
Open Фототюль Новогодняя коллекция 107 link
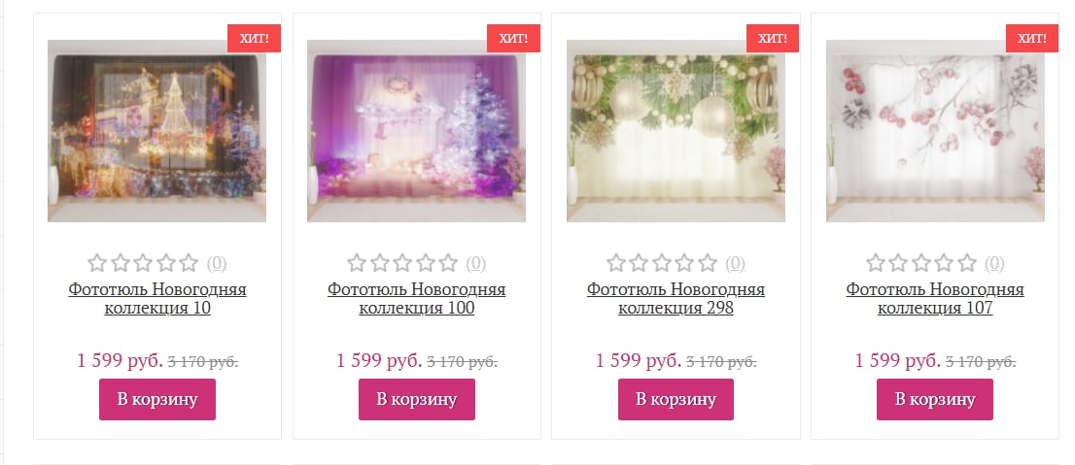[935, 299]
